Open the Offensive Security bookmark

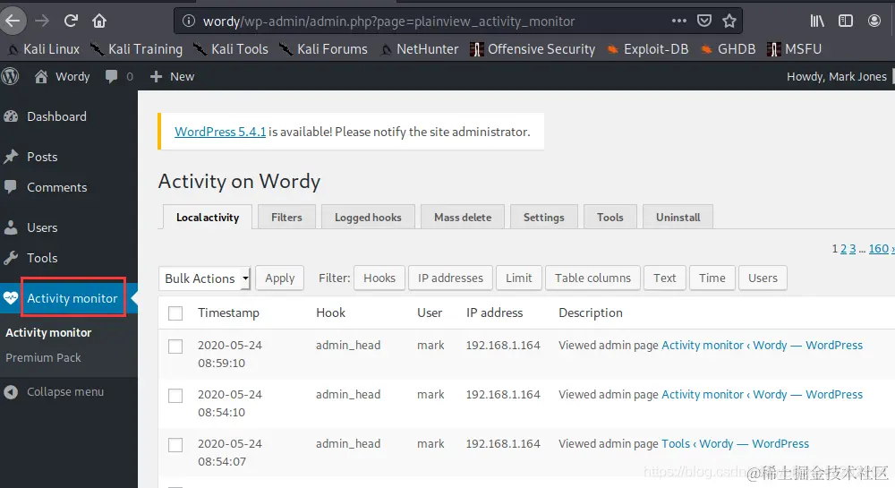coord(533,49)
